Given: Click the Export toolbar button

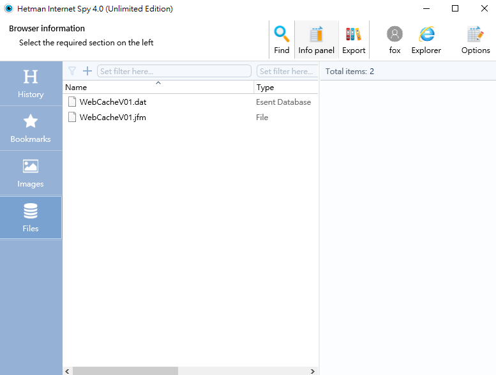Looking at the screenshot, I should 354,40.
